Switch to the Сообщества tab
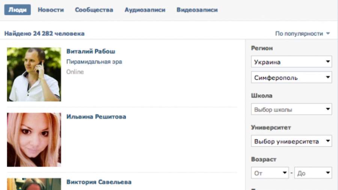Image resolution: width=338 pixels, height=190 pixels. pyautogui.click(x=94, y=10)
